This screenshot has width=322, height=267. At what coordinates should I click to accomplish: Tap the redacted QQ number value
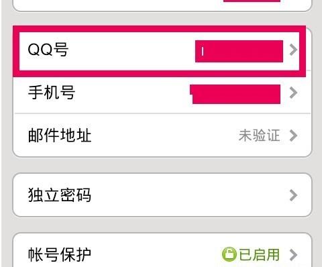coord(239,51)
